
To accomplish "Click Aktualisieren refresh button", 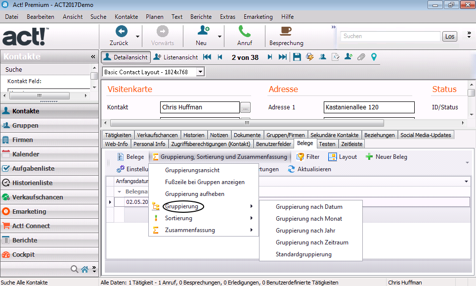I will point(309,169).
